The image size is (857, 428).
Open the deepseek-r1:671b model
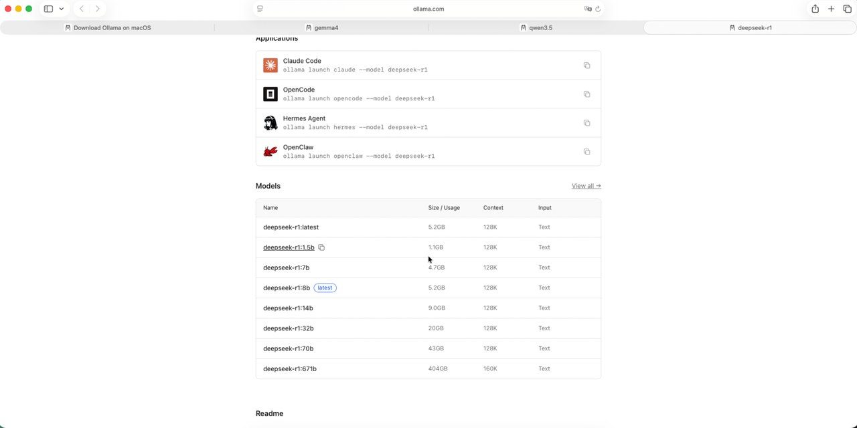coord(290,368)
